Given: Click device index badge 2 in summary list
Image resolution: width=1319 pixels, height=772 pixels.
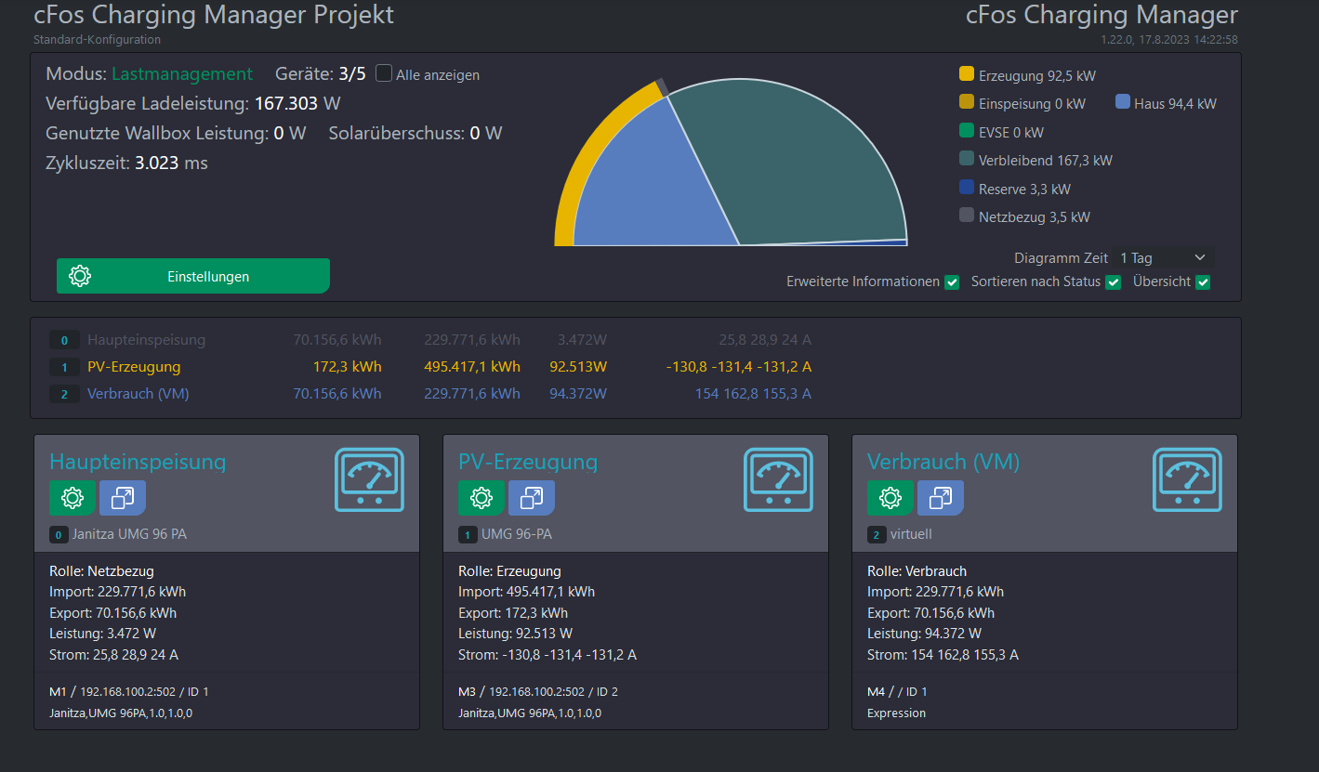Looking at the screenshot, I should pyautogui.click(x=64, y=395).
